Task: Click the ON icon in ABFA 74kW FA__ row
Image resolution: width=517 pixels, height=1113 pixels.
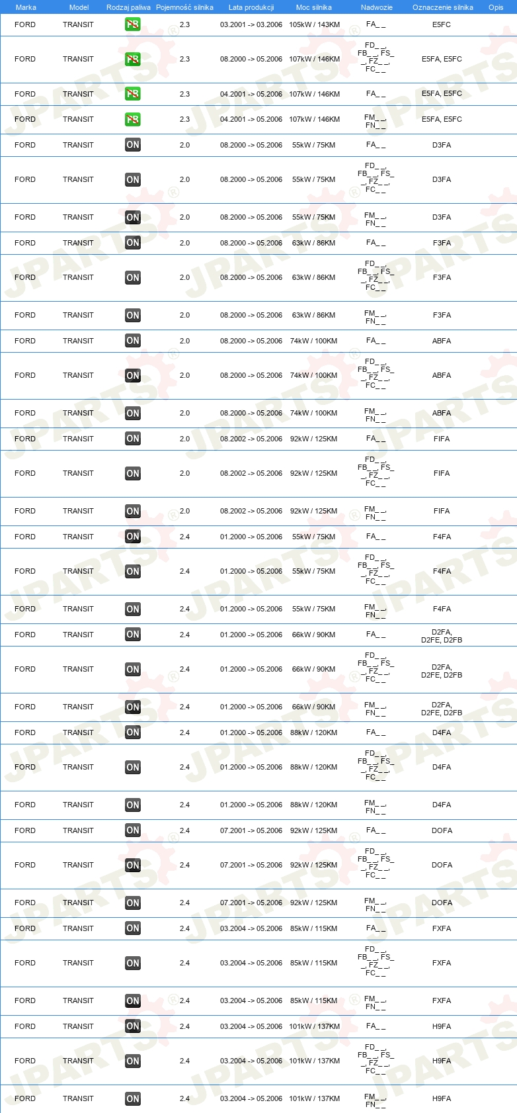Action: point(133,341)
